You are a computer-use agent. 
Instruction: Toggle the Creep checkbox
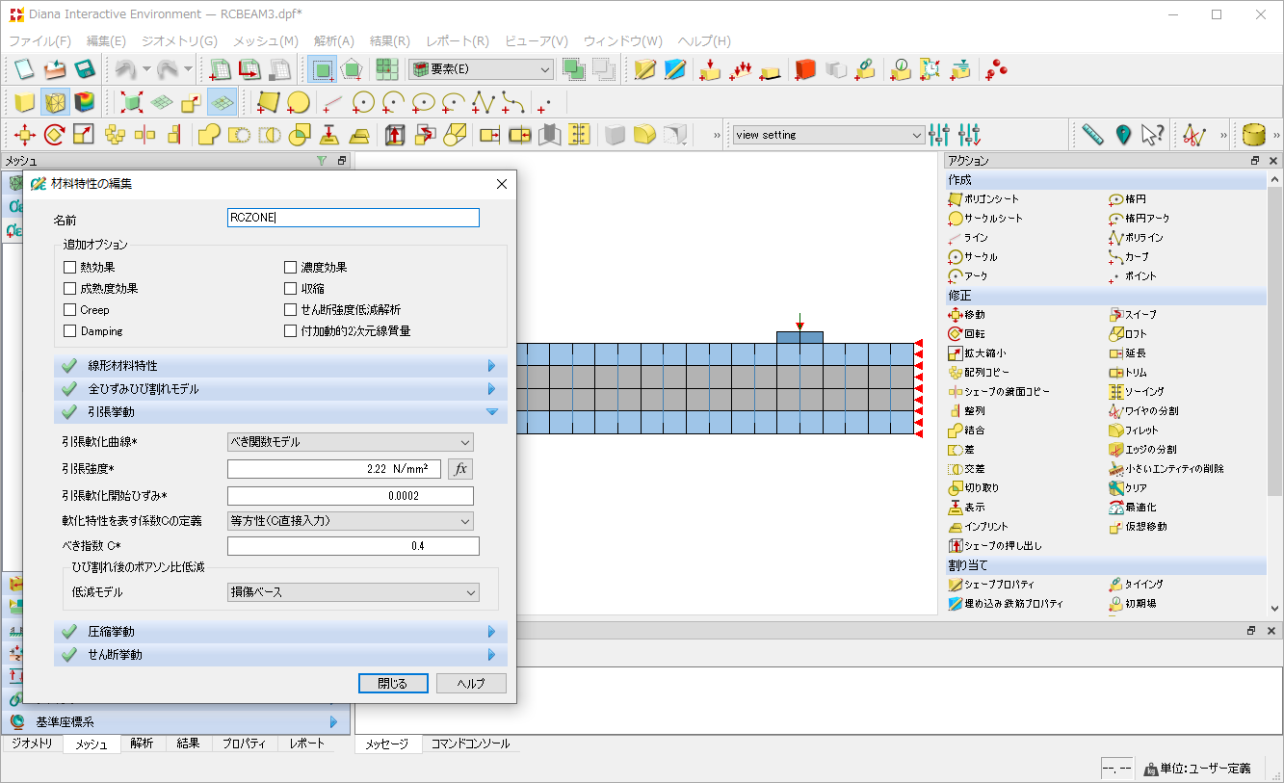(70, 310)
